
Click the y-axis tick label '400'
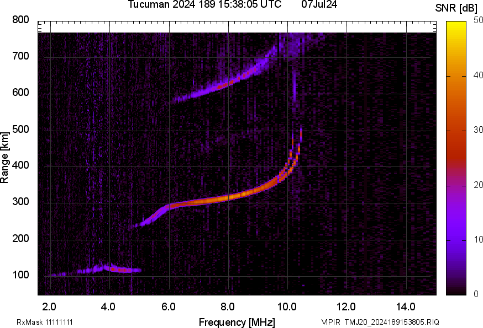point(20,165)
